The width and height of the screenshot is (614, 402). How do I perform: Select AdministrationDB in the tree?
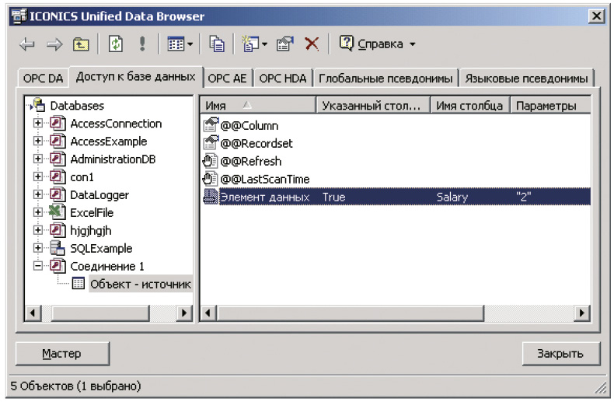(x=113, y=159)
